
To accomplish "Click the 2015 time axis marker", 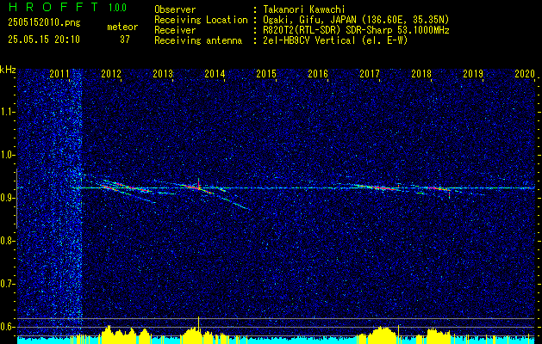I will 266,74.
